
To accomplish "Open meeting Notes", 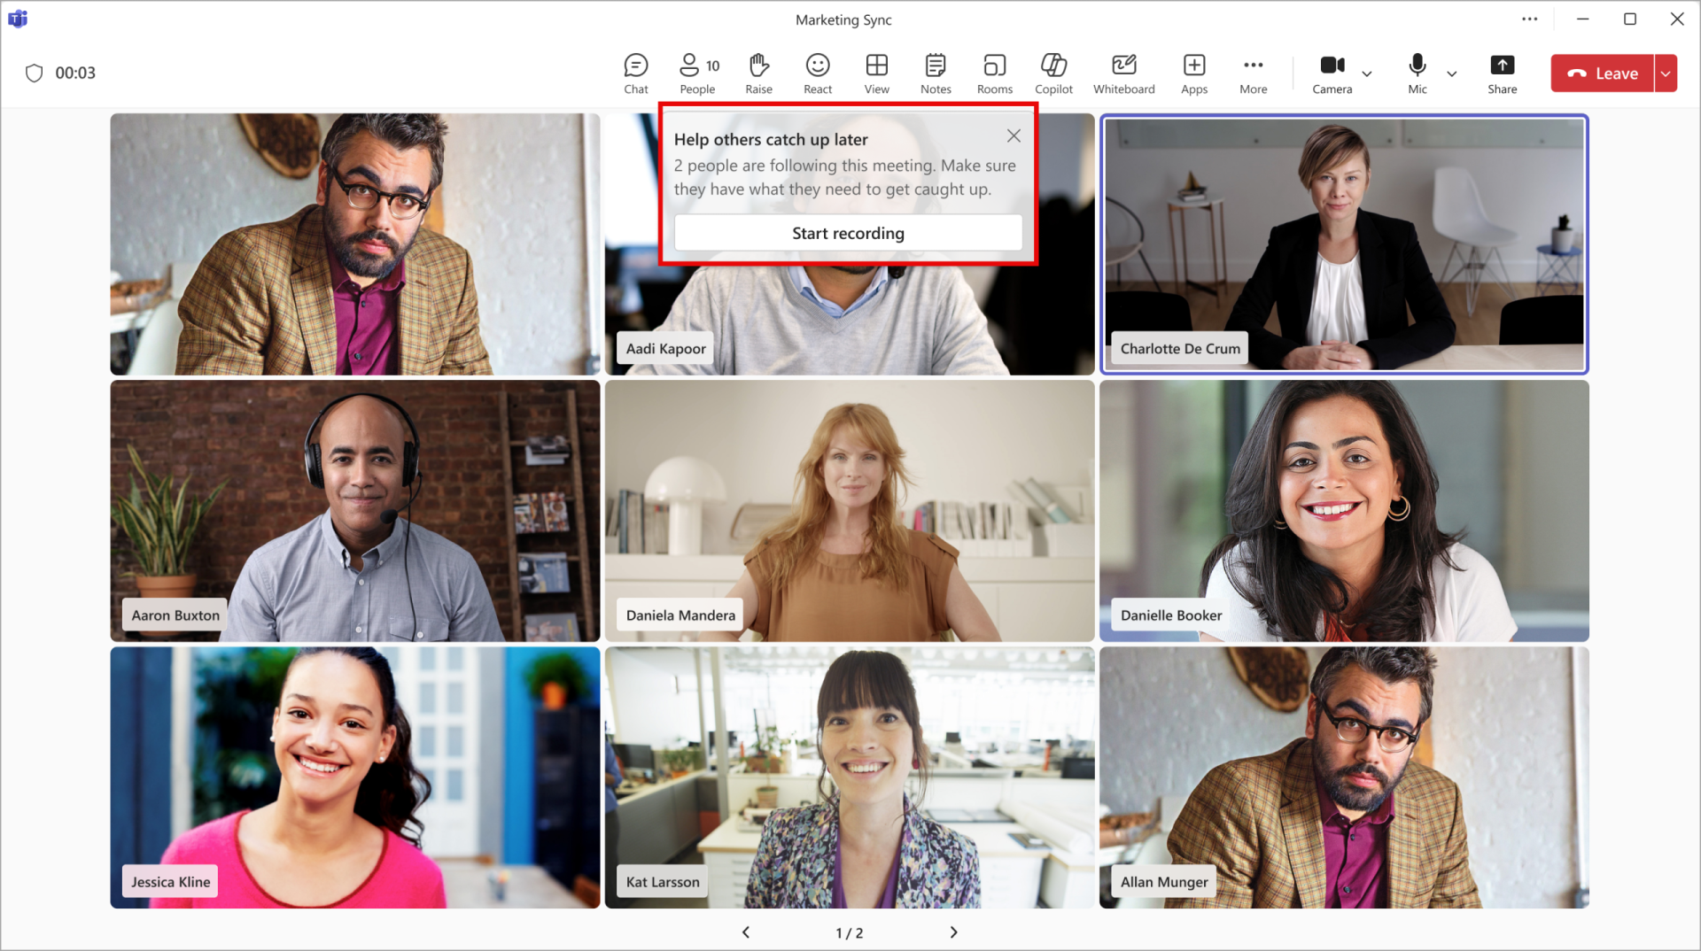I will pos(935,73).
